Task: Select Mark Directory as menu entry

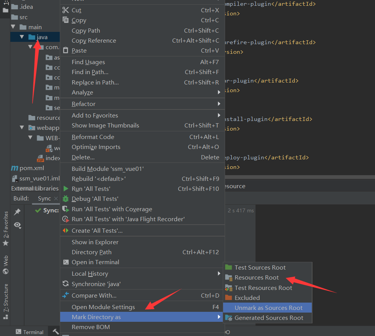Action: [141, 317]
